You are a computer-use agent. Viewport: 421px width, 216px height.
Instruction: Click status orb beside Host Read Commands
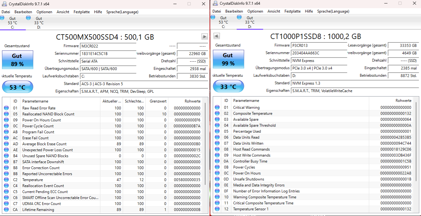217,149
